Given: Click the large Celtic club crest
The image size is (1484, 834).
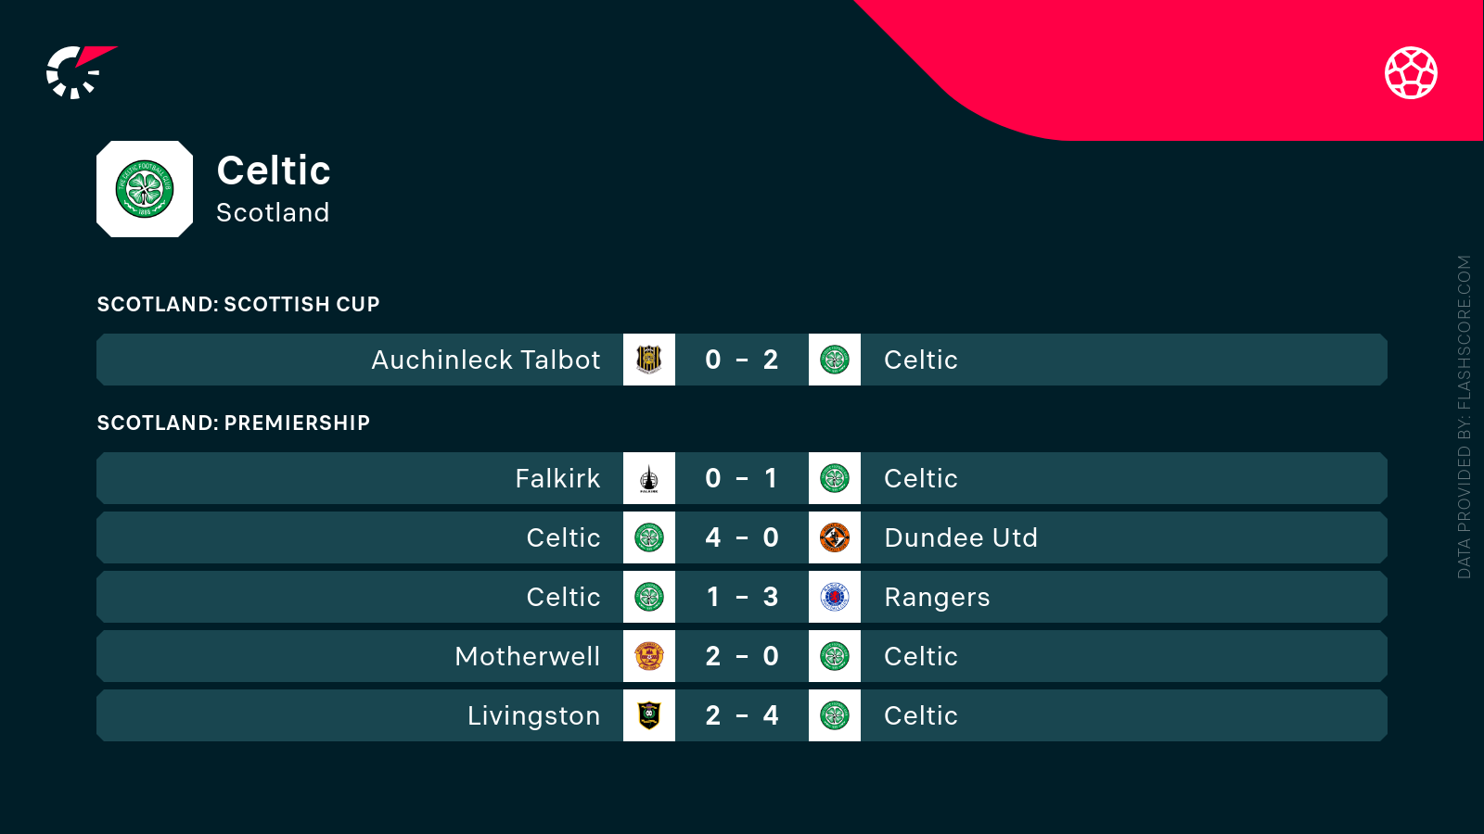Looking at the screenshot, I should point(145,189).
